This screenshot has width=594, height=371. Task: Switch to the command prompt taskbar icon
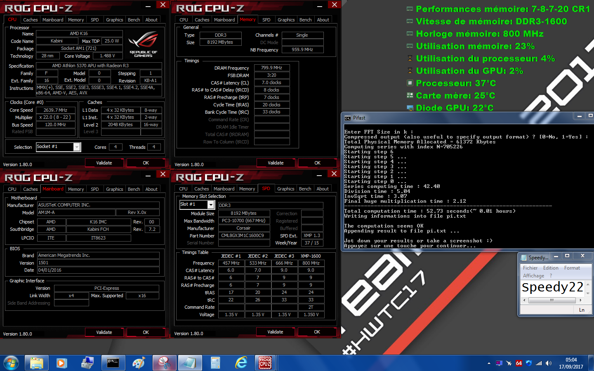[x=113, y=363]
